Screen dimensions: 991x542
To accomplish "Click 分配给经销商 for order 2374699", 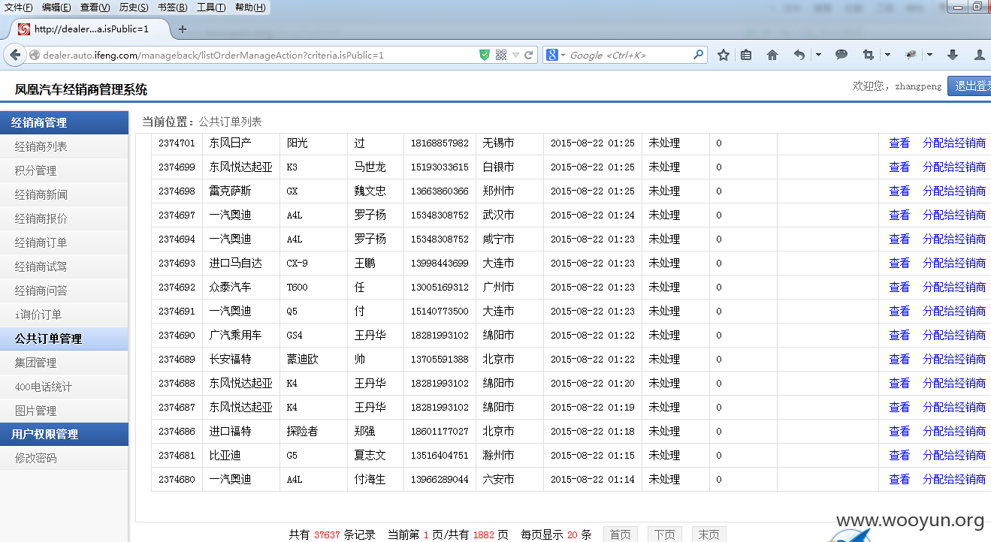I will pos(954,167).
